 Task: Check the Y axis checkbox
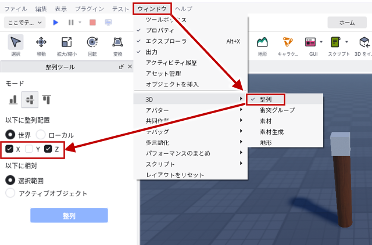point(29,149)
